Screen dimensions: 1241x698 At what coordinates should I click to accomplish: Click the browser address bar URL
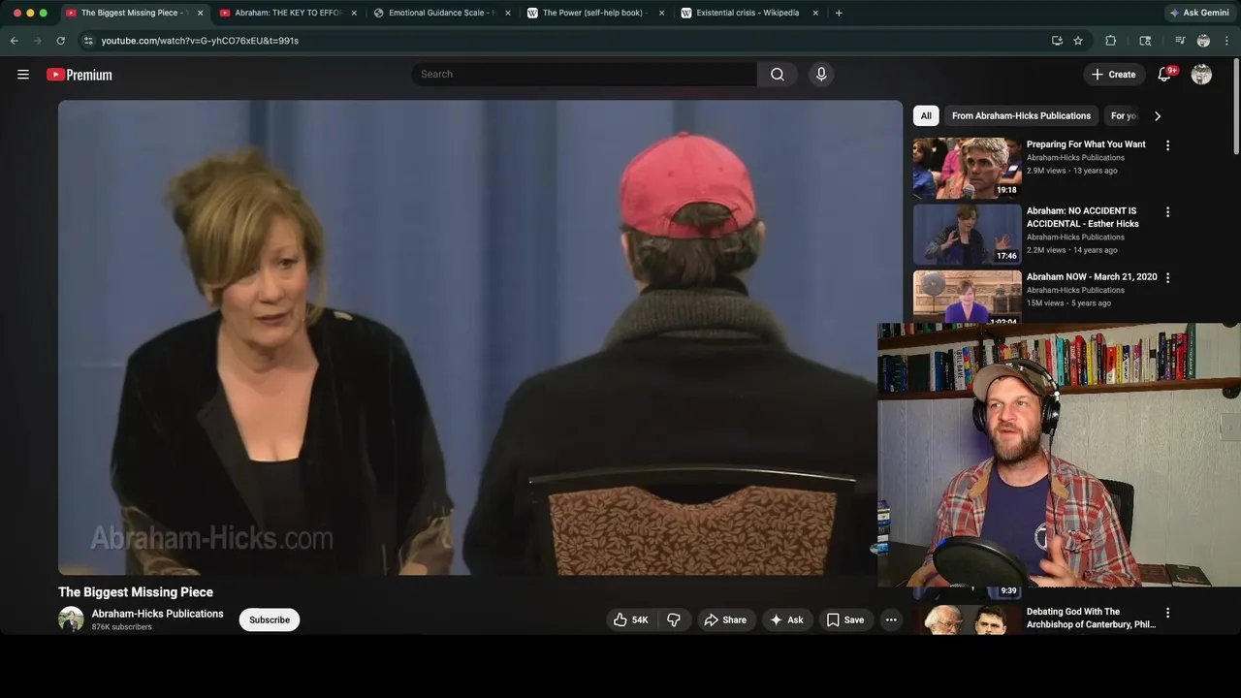pos(200,41)
